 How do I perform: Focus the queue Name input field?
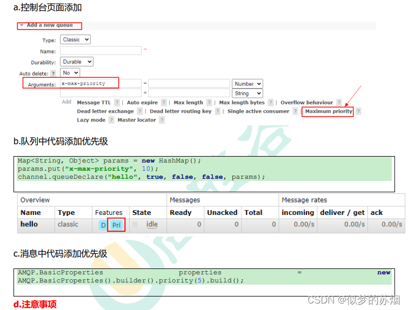click(101, 50)
